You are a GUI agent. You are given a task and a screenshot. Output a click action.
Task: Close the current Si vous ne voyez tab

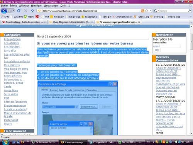139,22
